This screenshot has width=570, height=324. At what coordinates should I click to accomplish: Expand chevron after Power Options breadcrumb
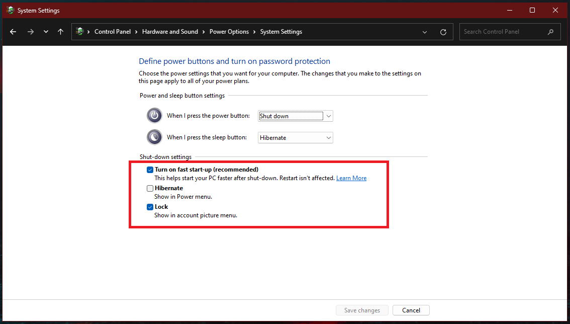pos(254,32)
